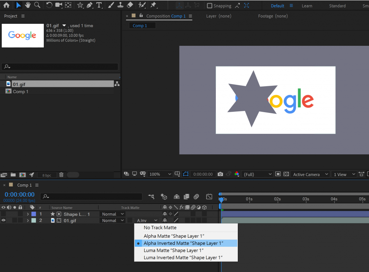Select the Zoom magnifier tool
Viewport: 369px width, 272px height.
pyautogui.click(x=37, y=5)
